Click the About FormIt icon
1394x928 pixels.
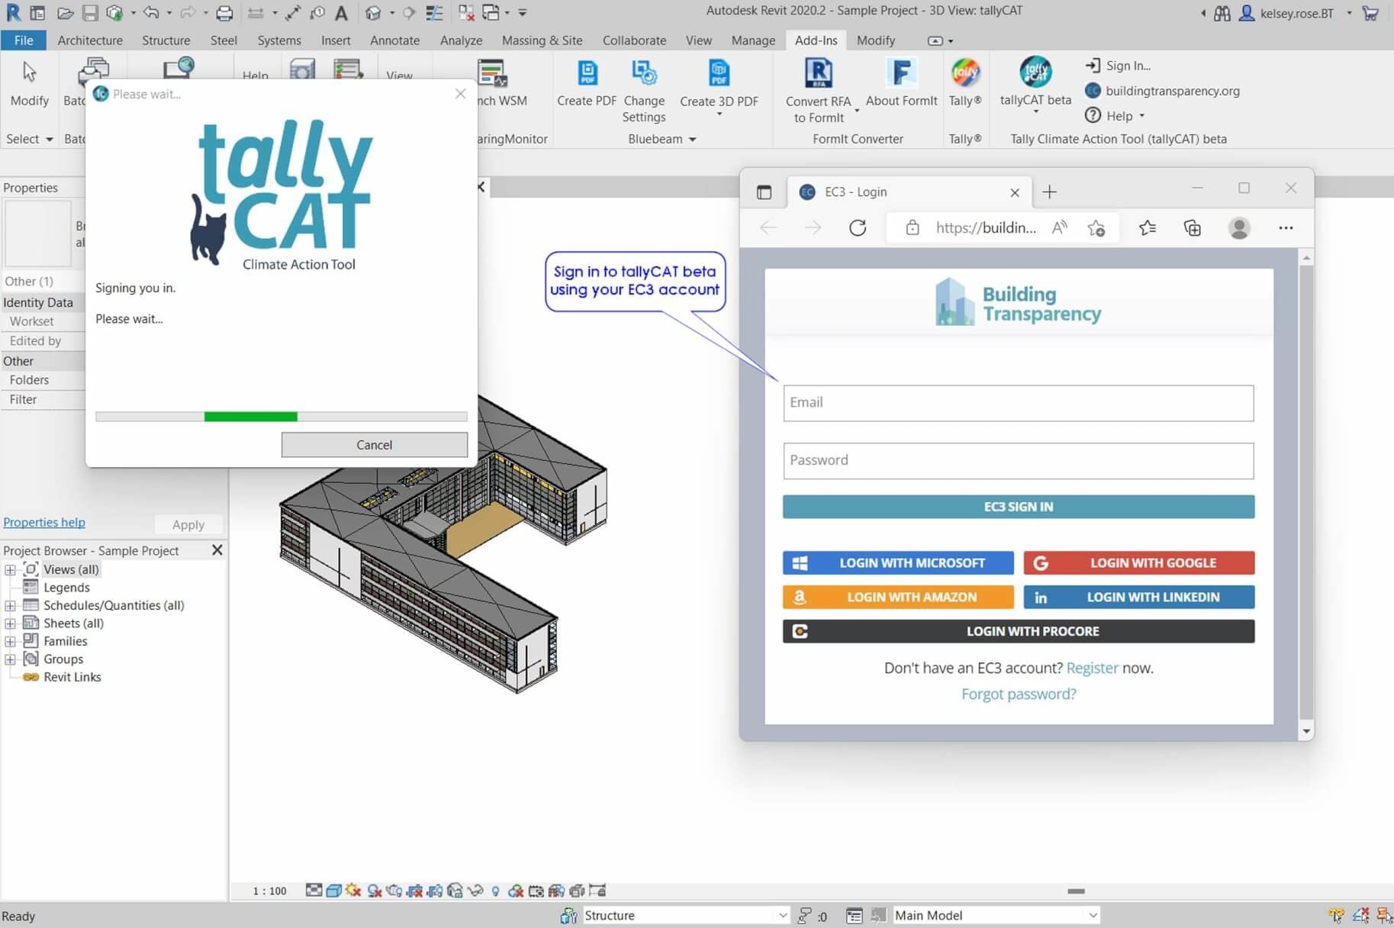coord(900,75)
